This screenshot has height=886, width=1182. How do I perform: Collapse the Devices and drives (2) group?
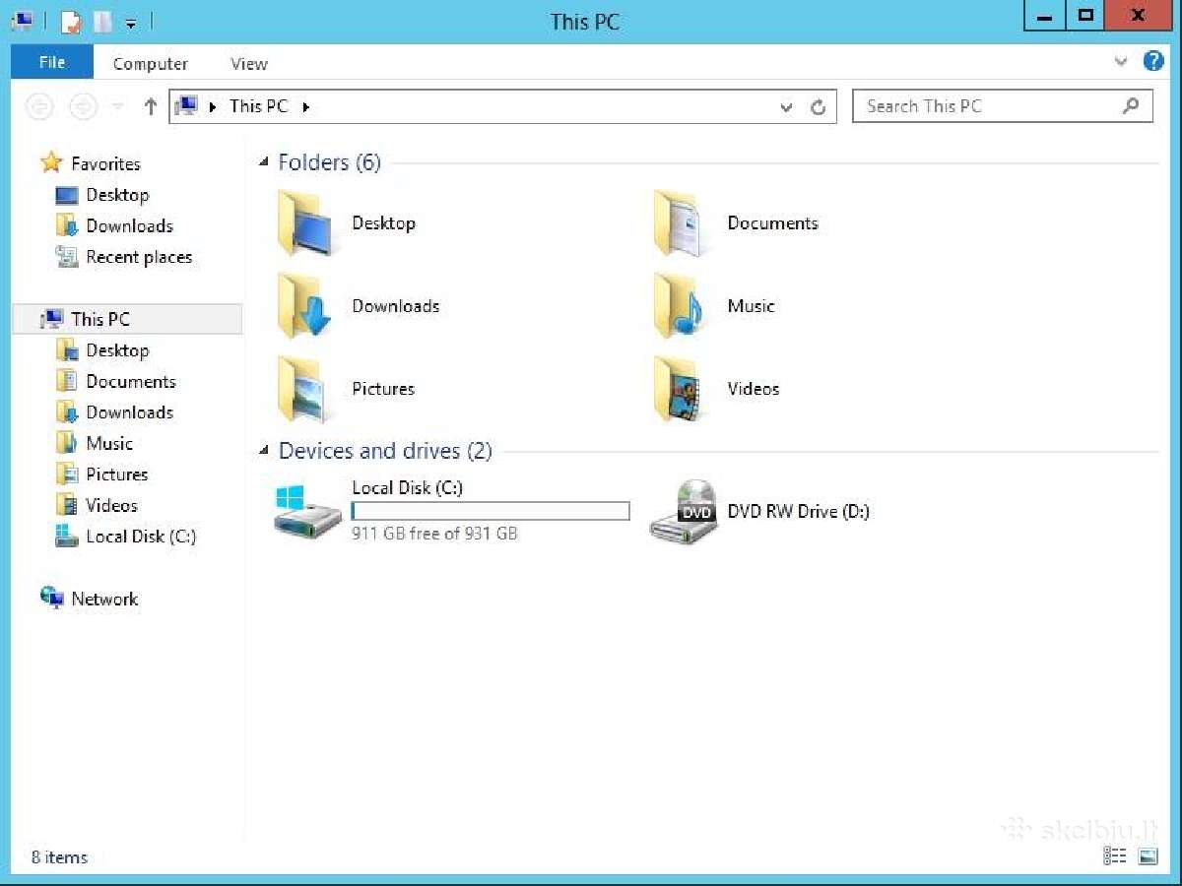[x=264, y=451]
